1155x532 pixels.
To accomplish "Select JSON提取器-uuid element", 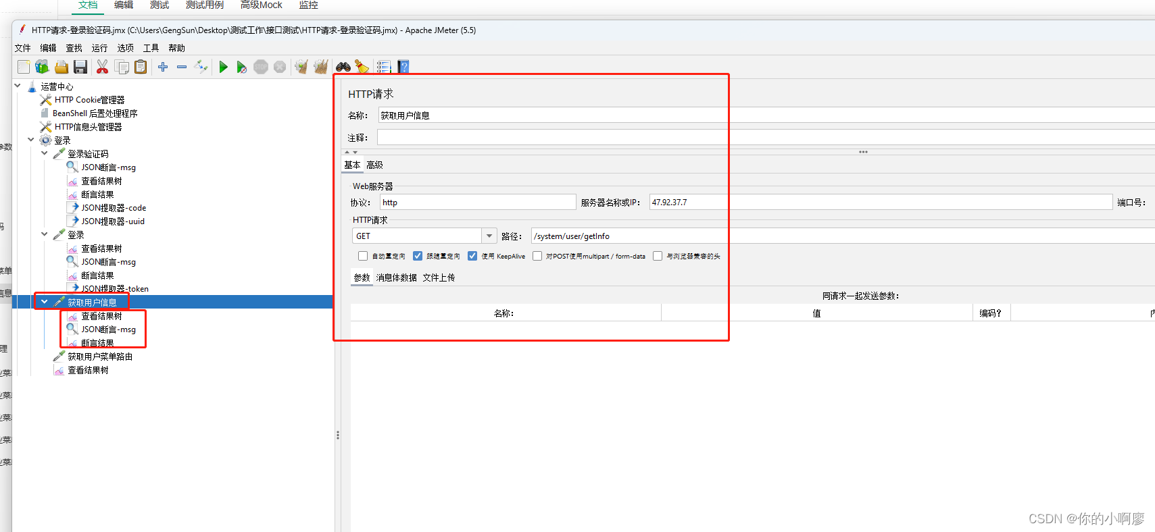I will pyautogui.click(x=113, y=221).
